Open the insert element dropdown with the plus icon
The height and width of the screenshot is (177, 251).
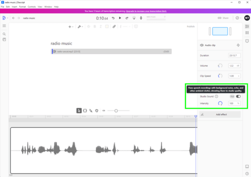tap(70, 26)
